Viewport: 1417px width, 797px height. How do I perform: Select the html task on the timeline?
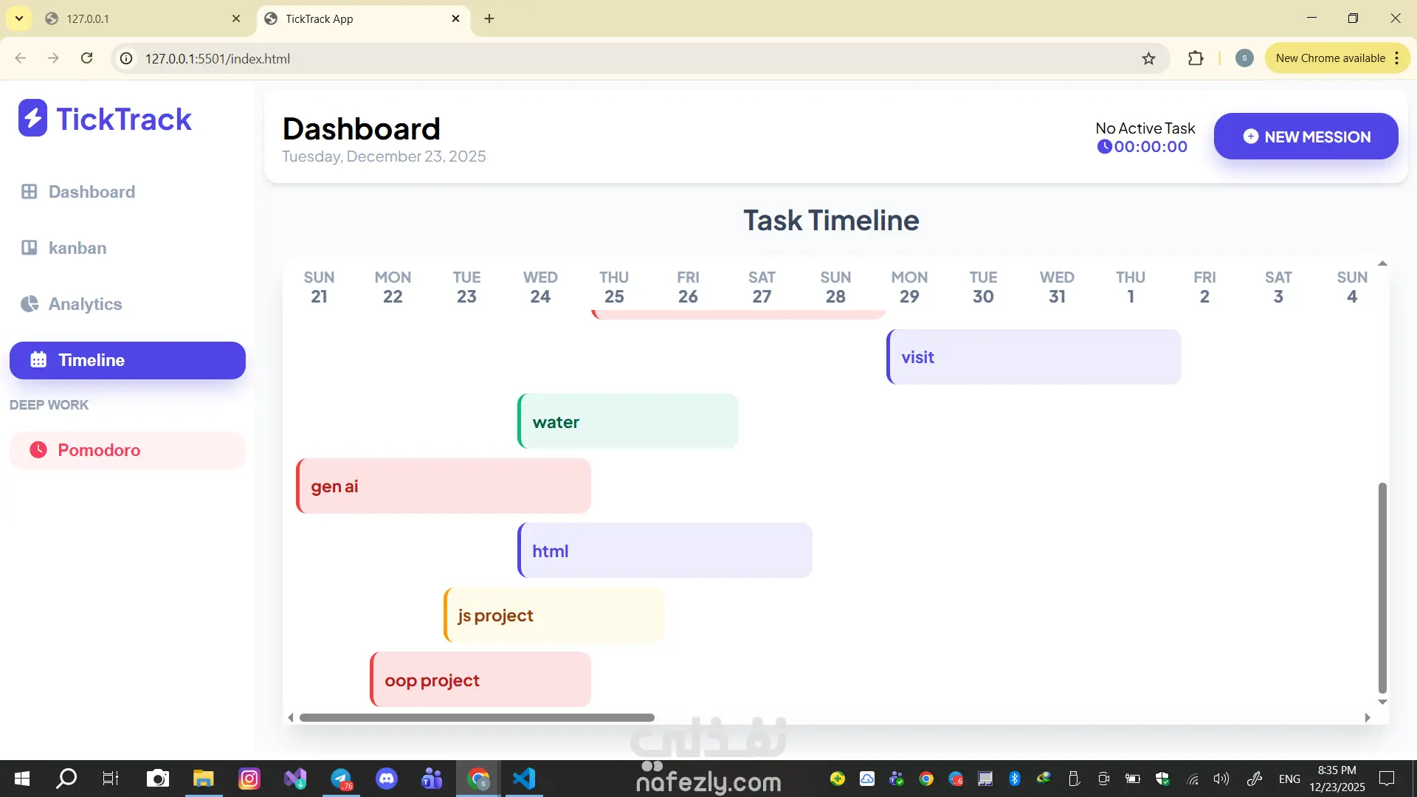(x=664, y=551)
